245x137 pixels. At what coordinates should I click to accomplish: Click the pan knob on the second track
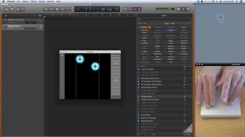[x=40, y=27]
